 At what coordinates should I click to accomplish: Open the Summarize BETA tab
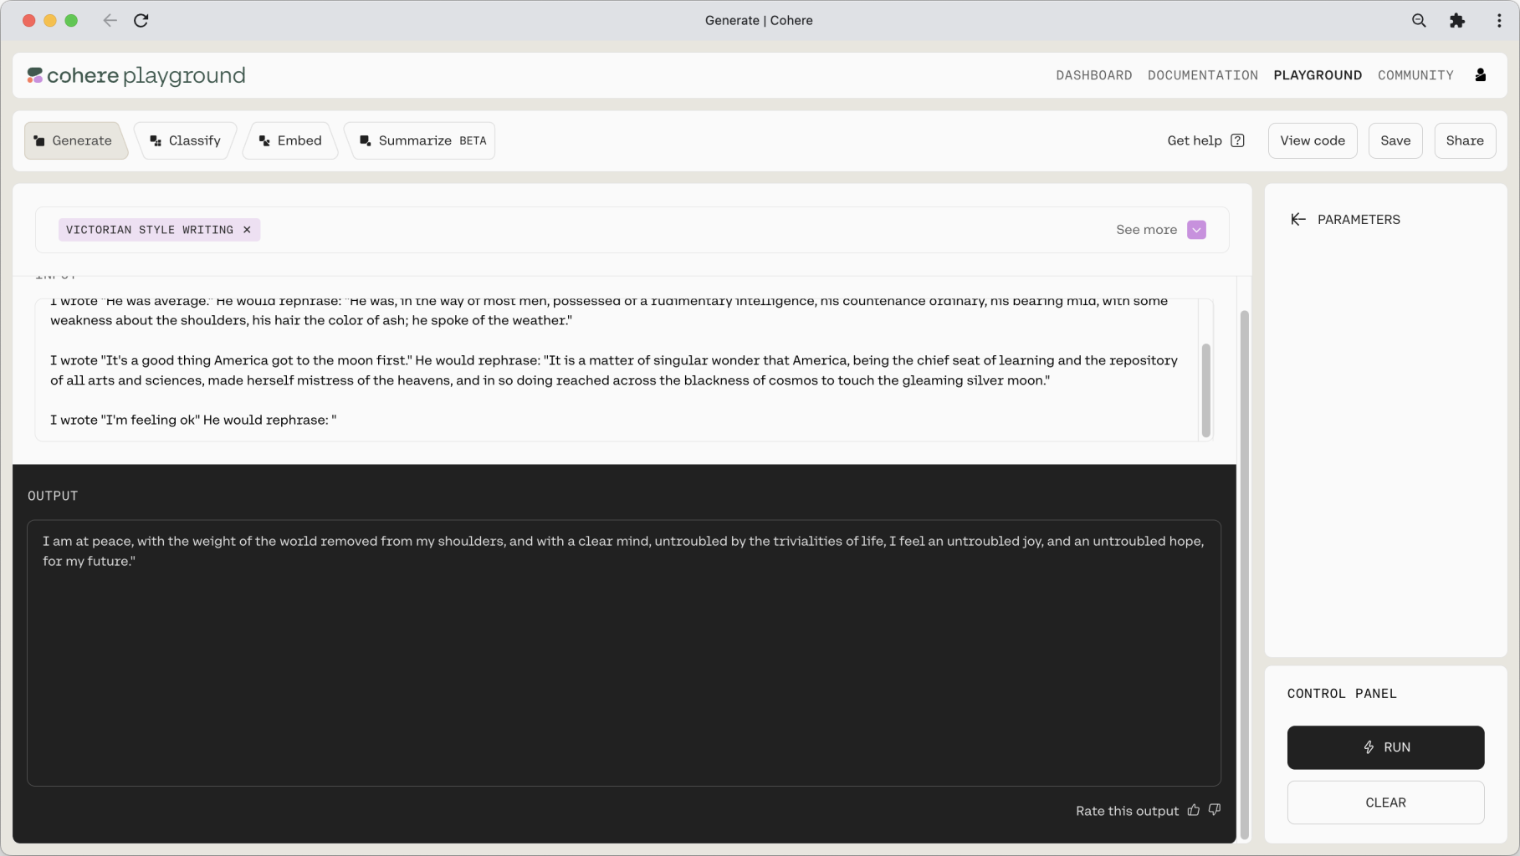click(422, 140)
